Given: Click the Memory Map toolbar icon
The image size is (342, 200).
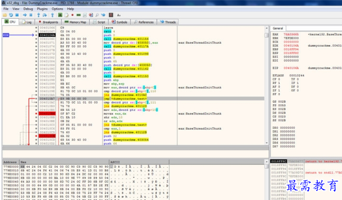Looking at the screenshot, I should (79, 15).
